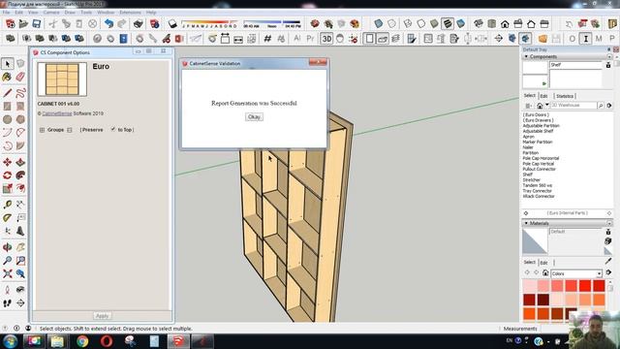620x349 pixels.
Task: Toggle the Groups checkbox on the left
Action: (42, 130)
